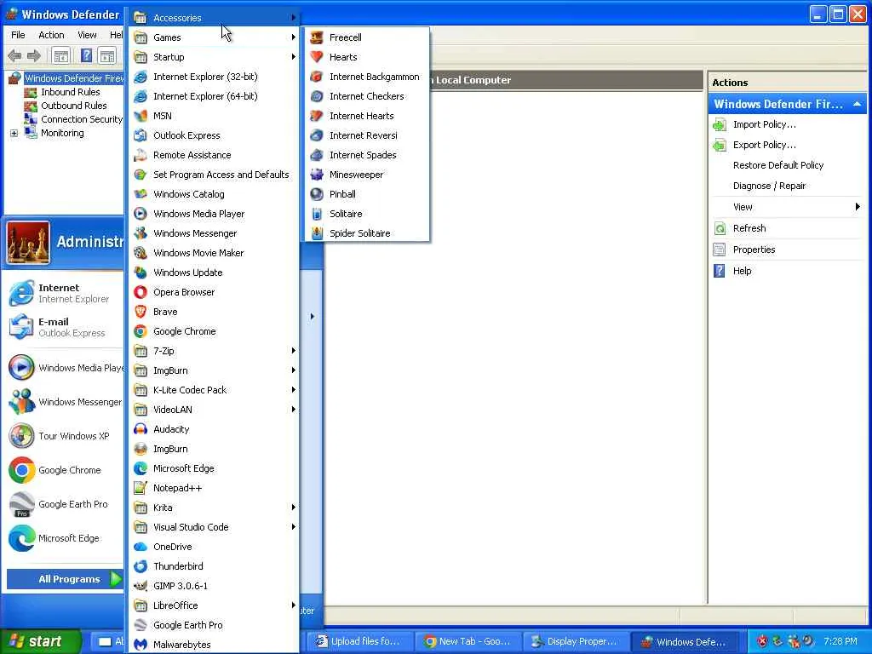Open the File menu
This screenshot has height=654, width=872.
[18, 34]
